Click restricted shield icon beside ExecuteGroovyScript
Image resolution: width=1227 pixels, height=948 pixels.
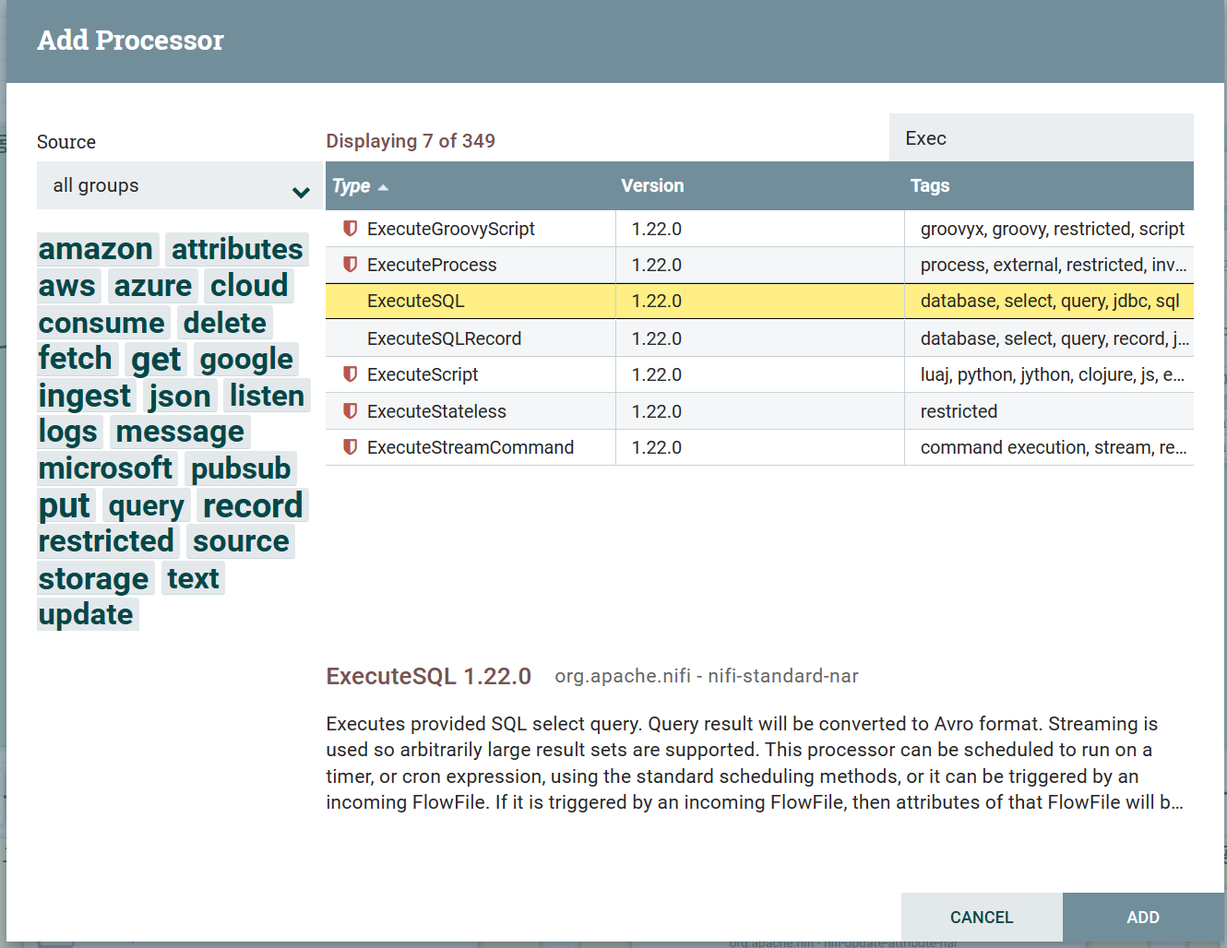tap(351, 228)
